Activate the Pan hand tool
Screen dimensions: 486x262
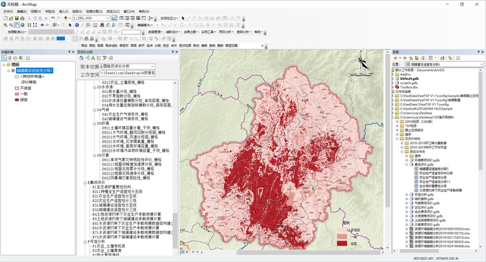pos(17,25)
